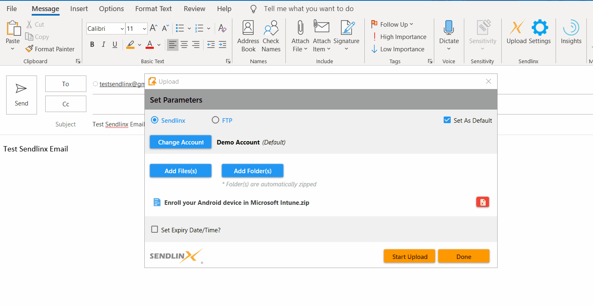This screenshot has height=307, width=593.
Task: Click the Cut scissors icon
Action: tap(29, 25)
